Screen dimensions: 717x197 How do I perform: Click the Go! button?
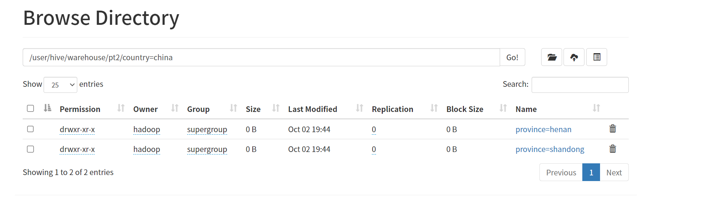pyautogui.click(x=512, y=57)
